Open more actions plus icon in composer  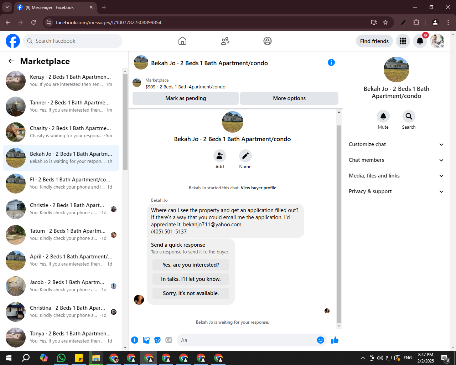point(135,340)
